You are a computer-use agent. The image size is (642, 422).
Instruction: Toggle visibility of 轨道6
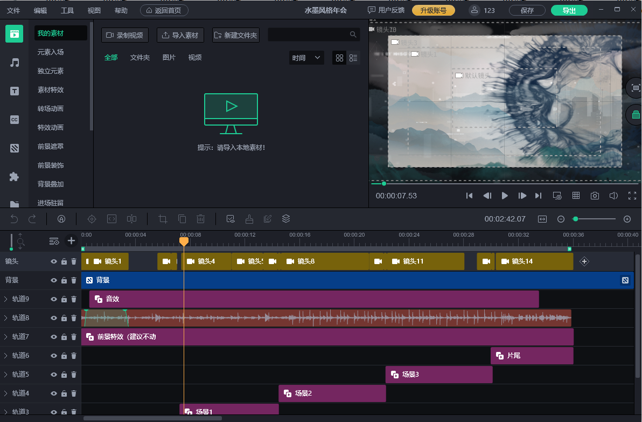54,356
